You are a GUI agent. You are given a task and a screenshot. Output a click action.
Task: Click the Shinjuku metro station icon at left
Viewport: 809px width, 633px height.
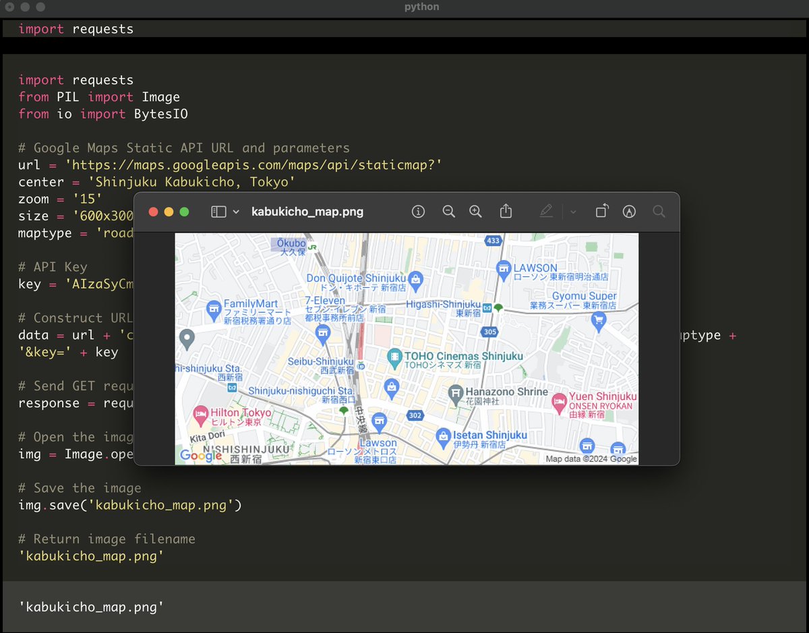pyautogui.click(x=232, y=388)
